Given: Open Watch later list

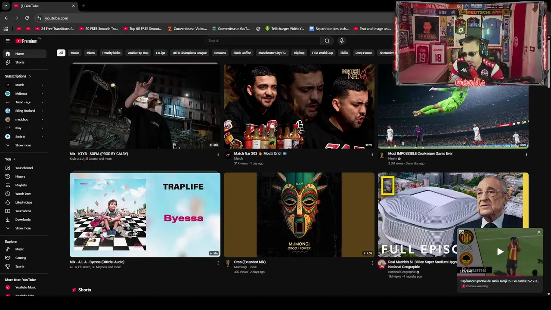Looking at the screenshot, I should [x=25, y=194].
